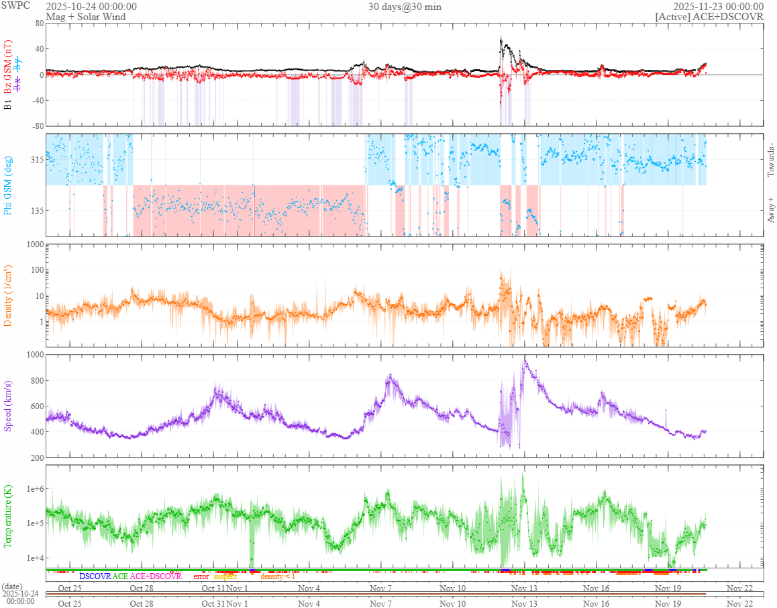Click the brown date range bar at the bottom
This screenshot has width=777, height=608.
(x=376, y=594)
